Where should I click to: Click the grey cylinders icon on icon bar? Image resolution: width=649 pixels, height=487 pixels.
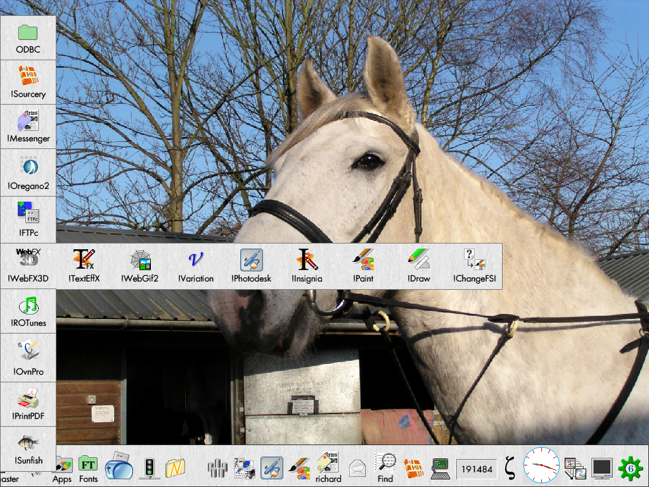(217, 469)
